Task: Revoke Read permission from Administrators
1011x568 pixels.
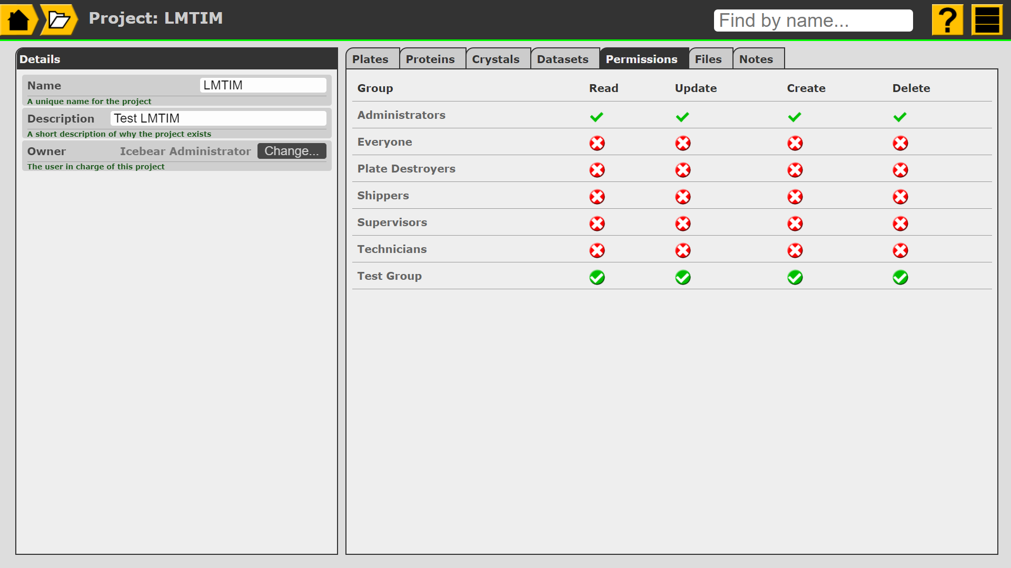Action: point(597,117)
